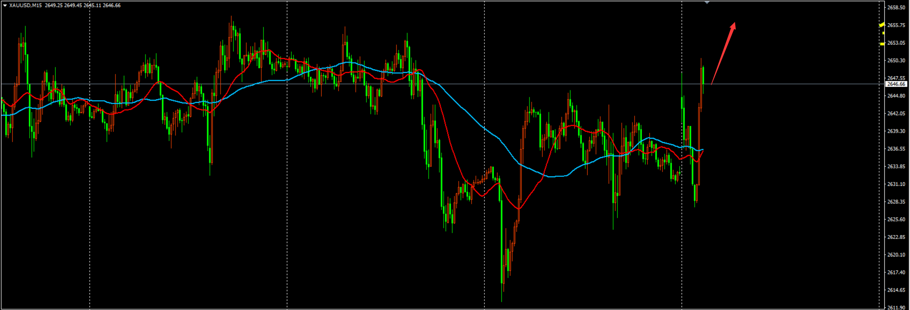This screenshot has height=310, width=910.
Task: Click the 2653.05 price scale label
Action: (896, 43)
